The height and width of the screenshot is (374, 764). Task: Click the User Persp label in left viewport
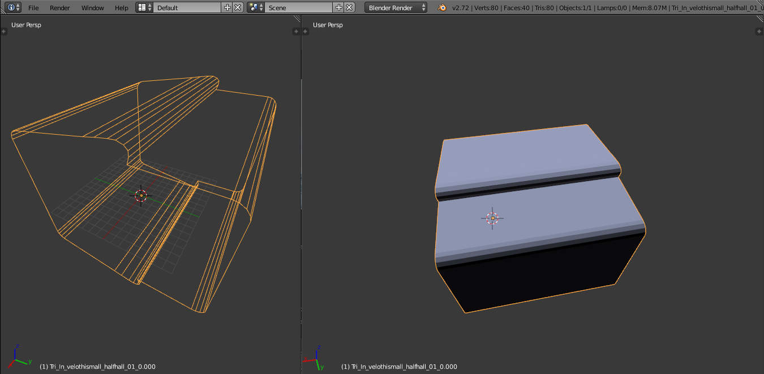click(x=26, y=25)
